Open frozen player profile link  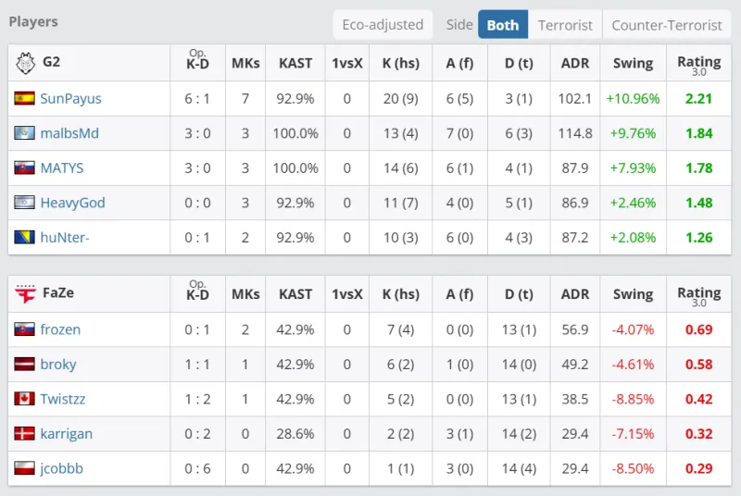60,329
